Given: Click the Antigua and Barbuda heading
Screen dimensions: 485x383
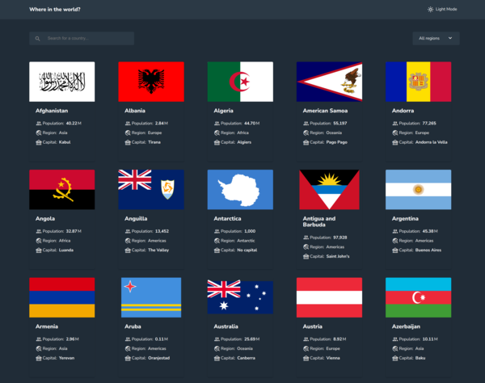Looking at the screenshot, I should [319, 221].
